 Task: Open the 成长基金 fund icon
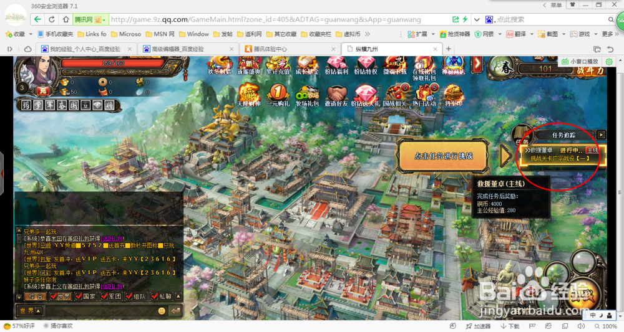(x=307, y=66)
